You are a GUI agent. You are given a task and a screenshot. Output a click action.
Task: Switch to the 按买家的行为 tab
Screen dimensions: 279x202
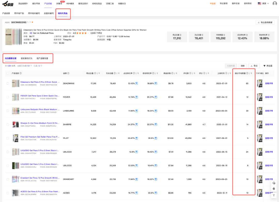click(x=27, y=58)
